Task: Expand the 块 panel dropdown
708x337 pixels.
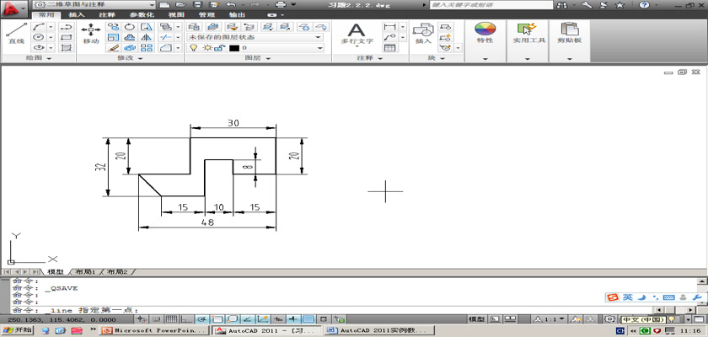Action: 436,58
